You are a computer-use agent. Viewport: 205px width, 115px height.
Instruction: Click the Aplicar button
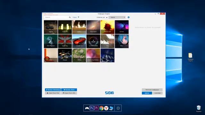147,93
